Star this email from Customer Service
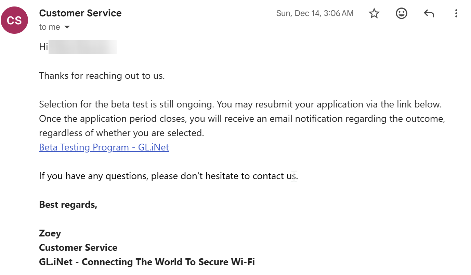Image resolution: width=471 pixels, height=275 pixels. [374, 14]
